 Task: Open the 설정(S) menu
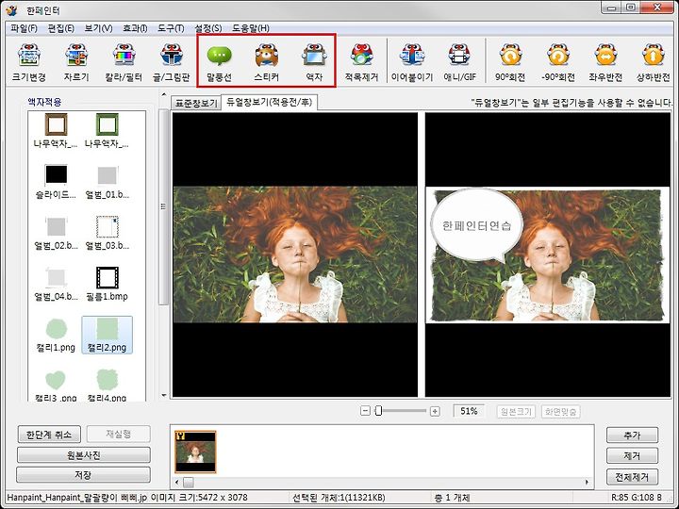point(208,28)
